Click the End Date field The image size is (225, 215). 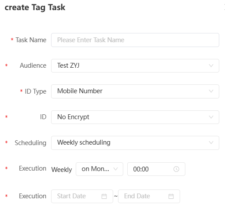click(x=149, y=196)
